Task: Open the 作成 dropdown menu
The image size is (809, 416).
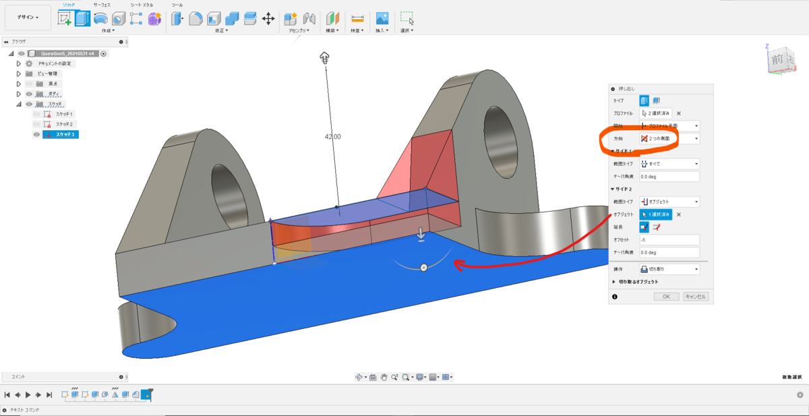Action: [x=108, y=30]
